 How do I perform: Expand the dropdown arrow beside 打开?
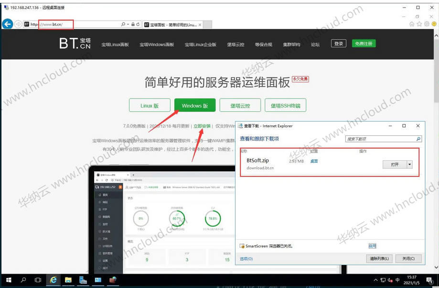409,165
